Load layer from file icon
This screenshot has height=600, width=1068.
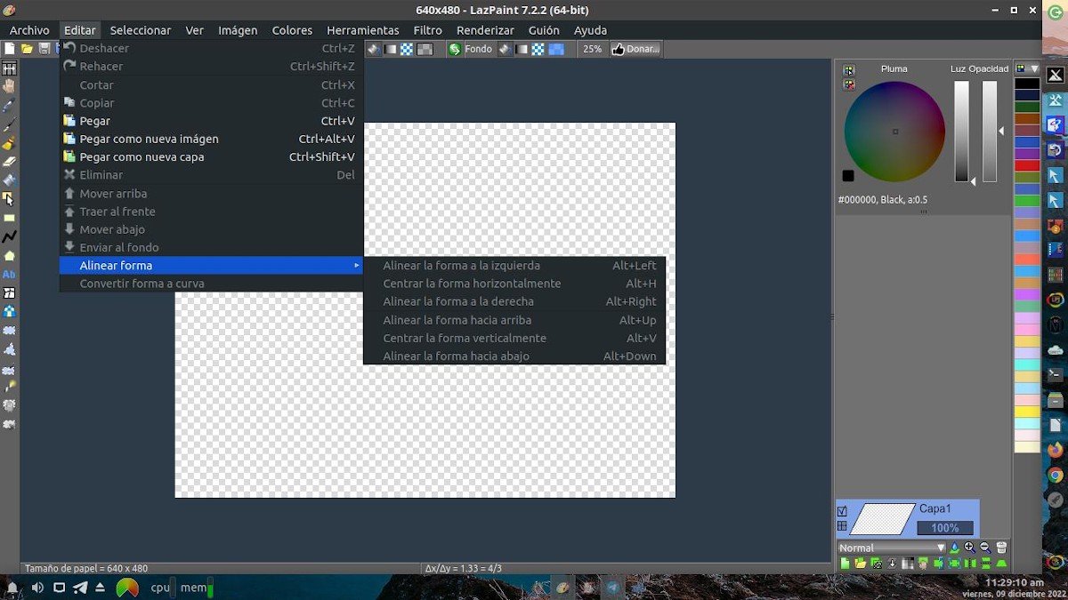861,563
